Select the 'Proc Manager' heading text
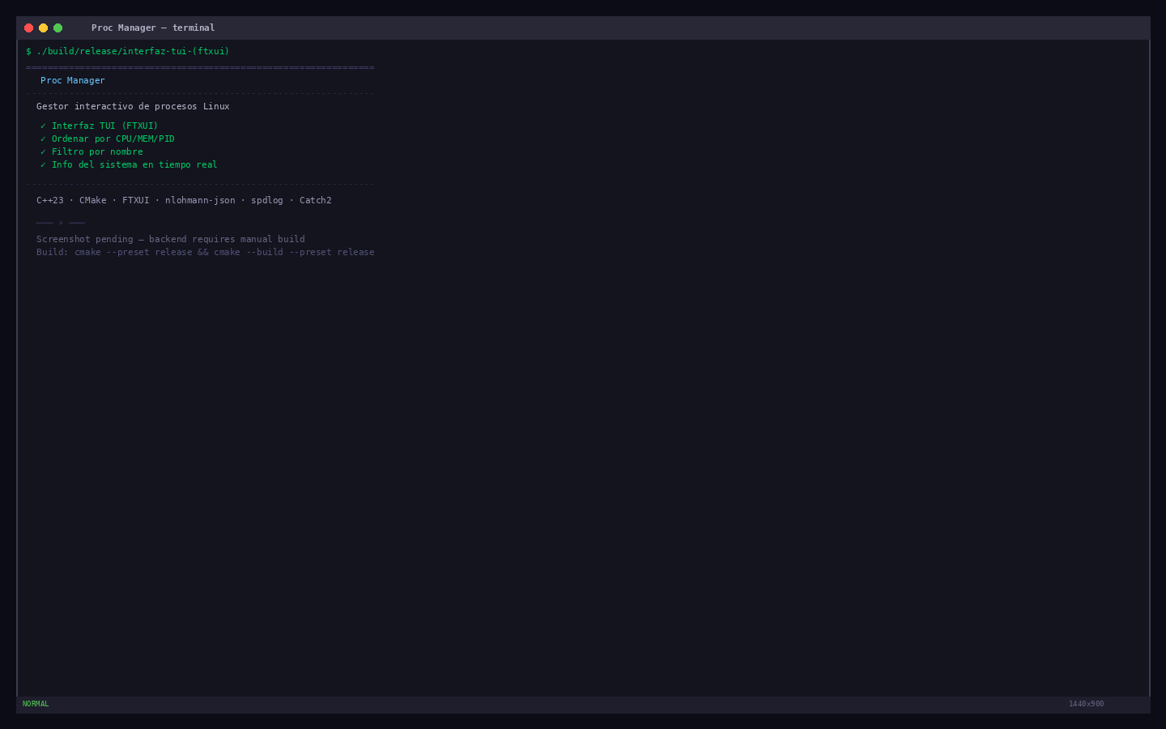 tap(73, 80)
